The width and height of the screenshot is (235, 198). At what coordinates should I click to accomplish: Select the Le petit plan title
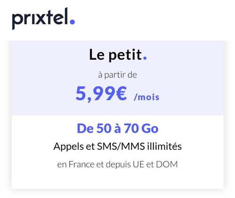[118, 54]
